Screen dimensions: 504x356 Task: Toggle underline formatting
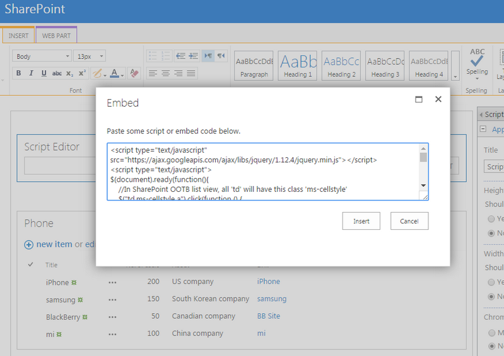pos(44,73)
